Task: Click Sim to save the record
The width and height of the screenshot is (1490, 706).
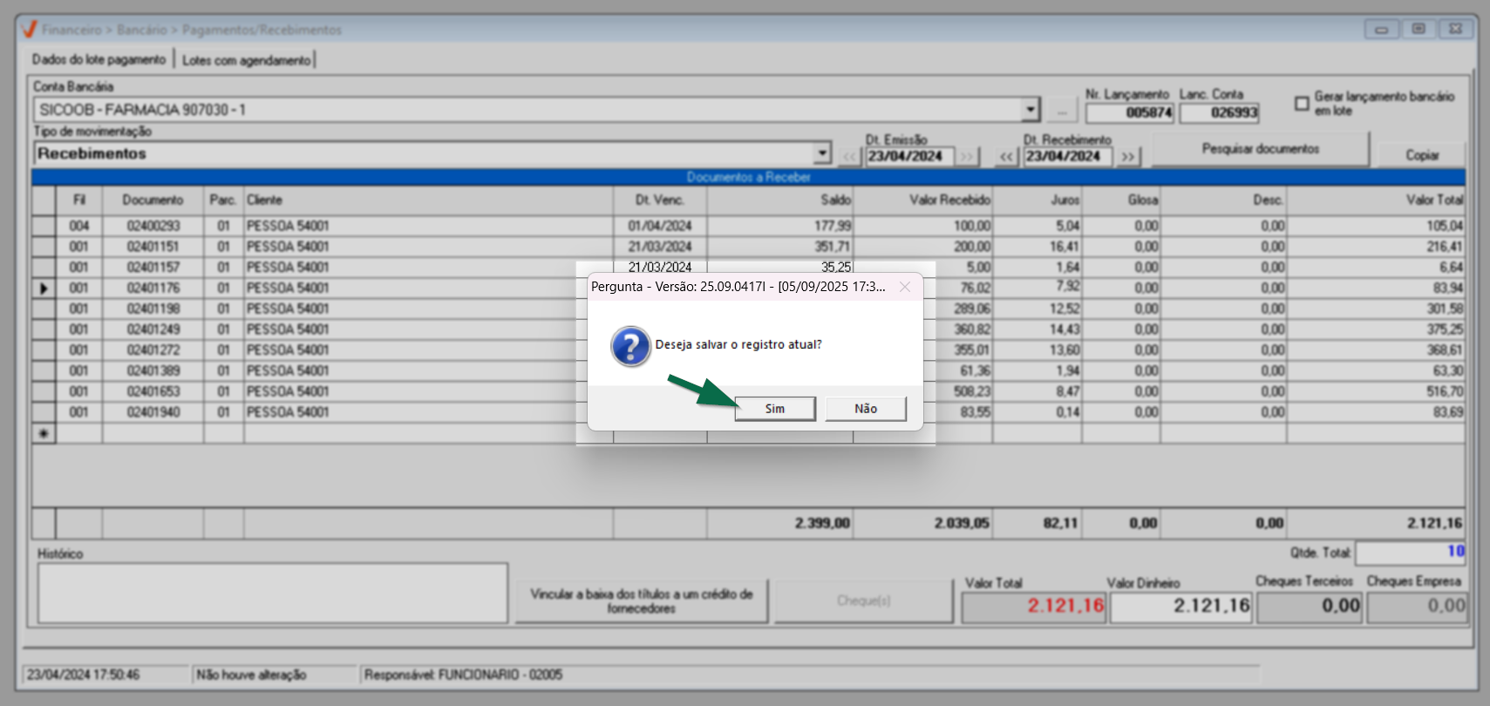Action: pyautogui.click(x=774, y=409)
